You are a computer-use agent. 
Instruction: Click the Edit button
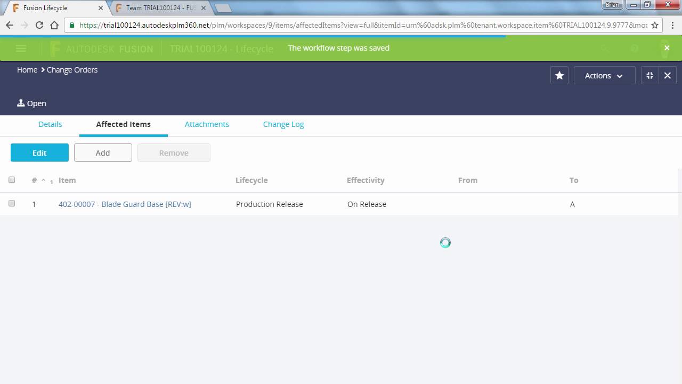pyautogui.click(x=39, y=153)
